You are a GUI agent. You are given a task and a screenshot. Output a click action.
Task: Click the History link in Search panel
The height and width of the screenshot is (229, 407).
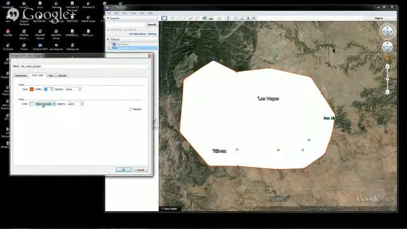pyautogui.click(x=152, y=34)
